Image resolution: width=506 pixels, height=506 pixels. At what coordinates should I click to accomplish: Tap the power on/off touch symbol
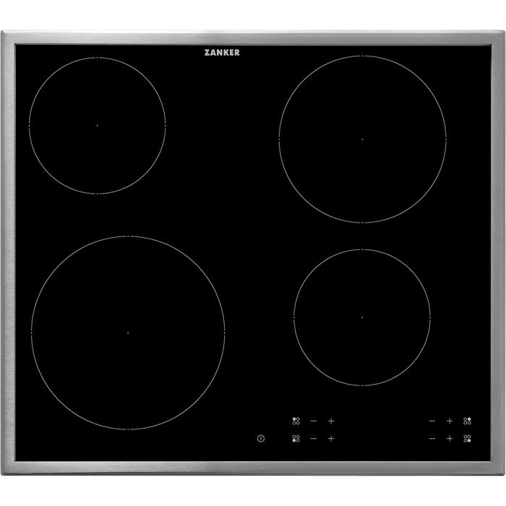pos(261,439)
